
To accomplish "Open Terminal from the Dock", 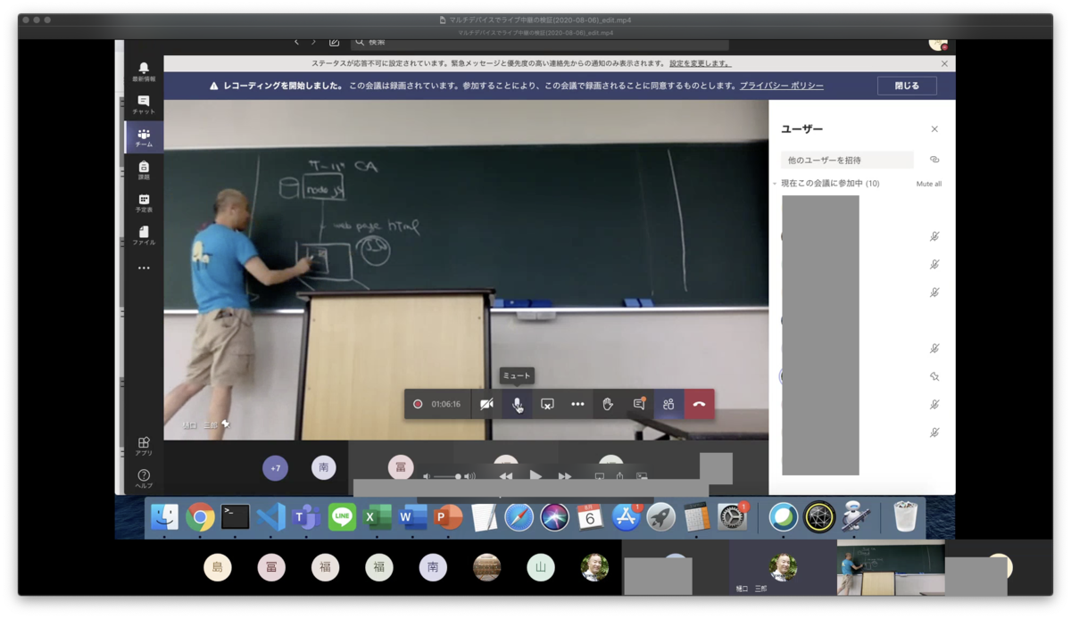I will coord(236,517).
